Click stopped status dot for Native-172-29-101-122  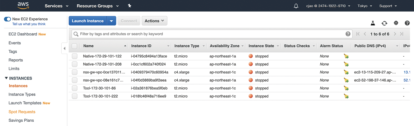251,56
